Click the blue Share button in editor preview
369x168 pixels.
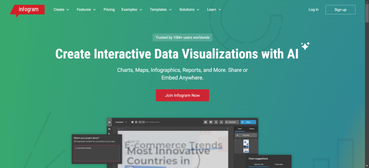click(x=248, y=122)
